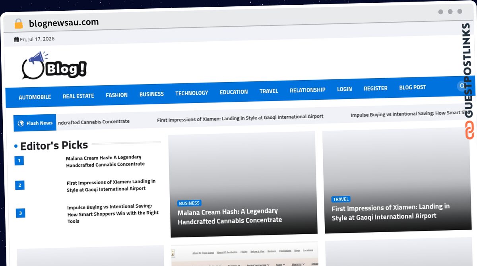Click the TRAVEL tag on featured card
The image size is (477, 266).
click(x=341, y=199)
